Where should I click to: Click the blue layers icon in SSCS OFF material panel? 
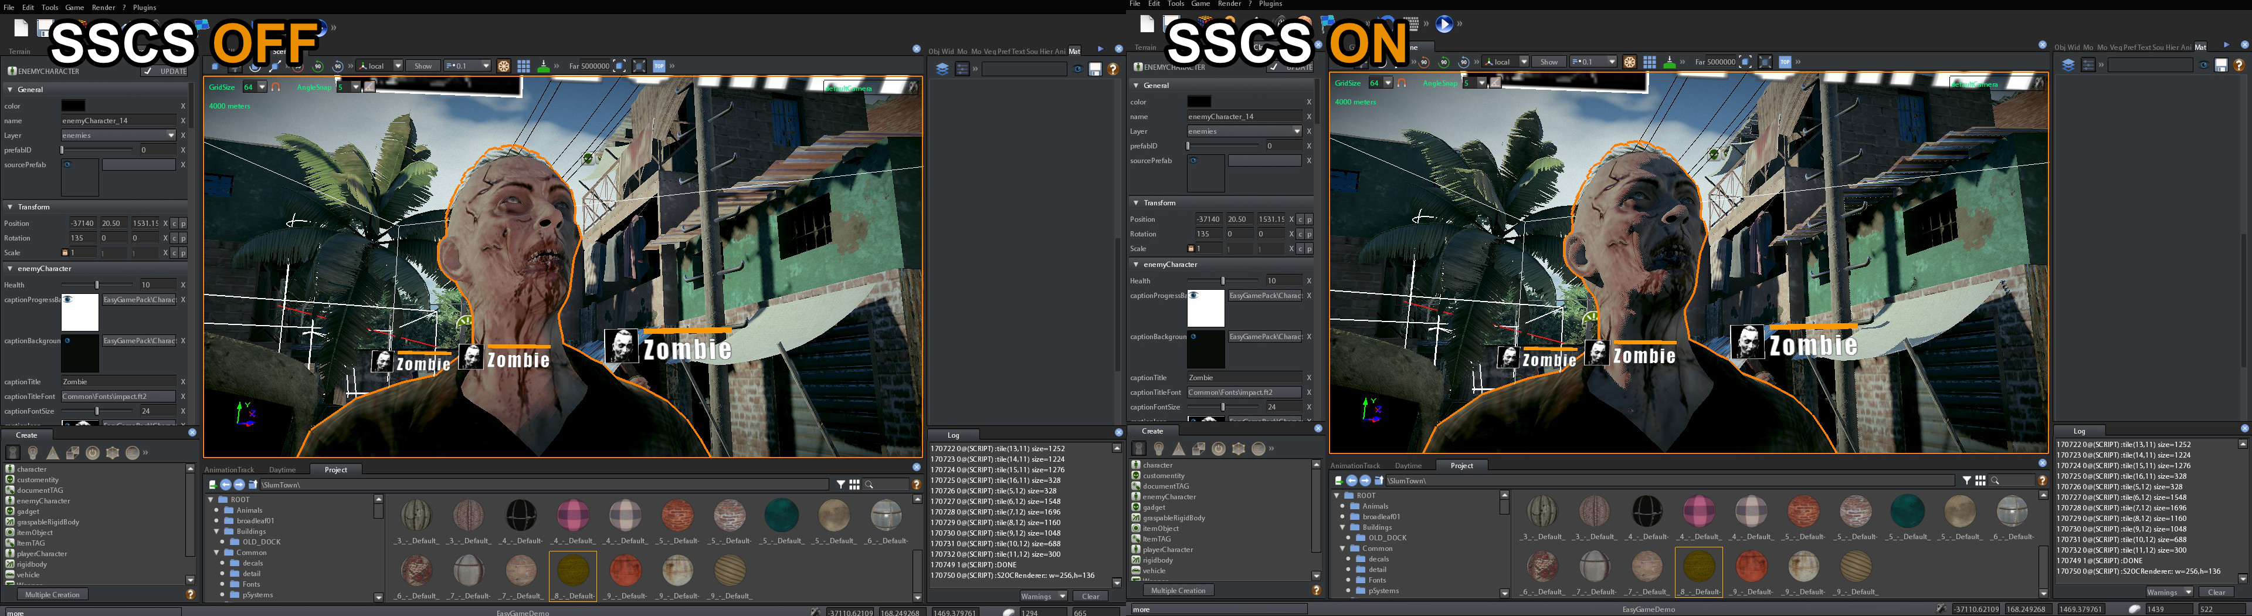942,69
